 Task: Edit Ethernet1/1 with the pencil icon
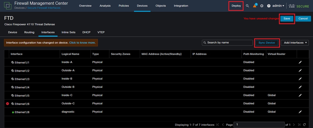point(300,62)
